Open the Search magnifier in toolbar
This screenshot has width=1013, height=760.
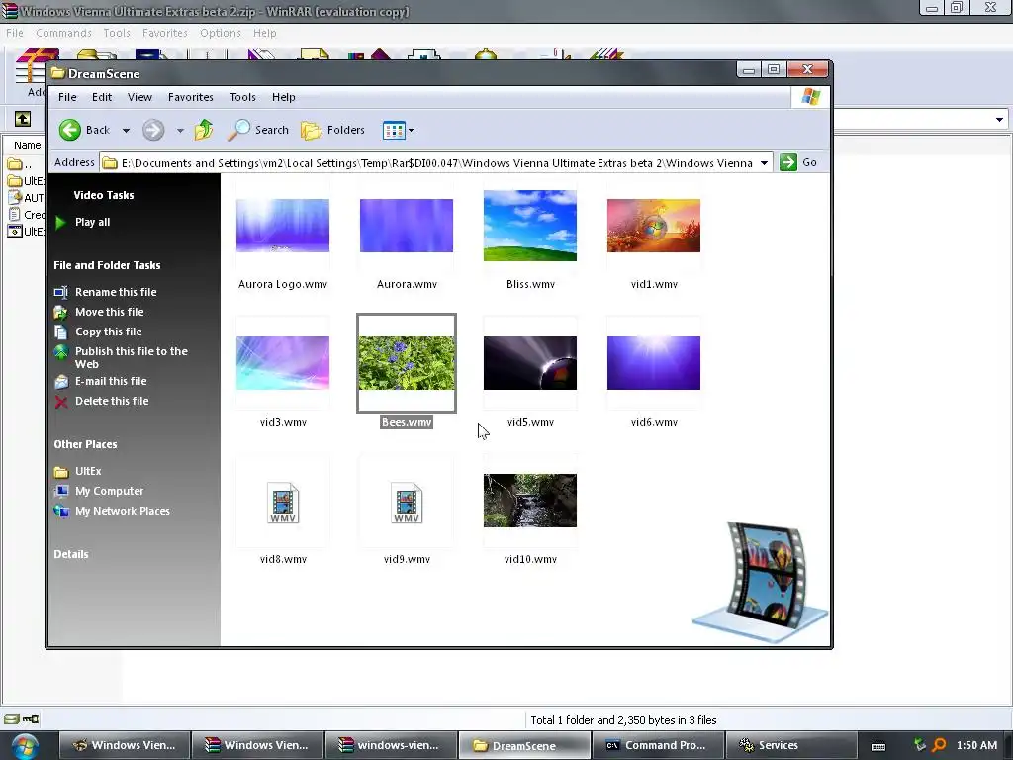click(x=238, y=130)
